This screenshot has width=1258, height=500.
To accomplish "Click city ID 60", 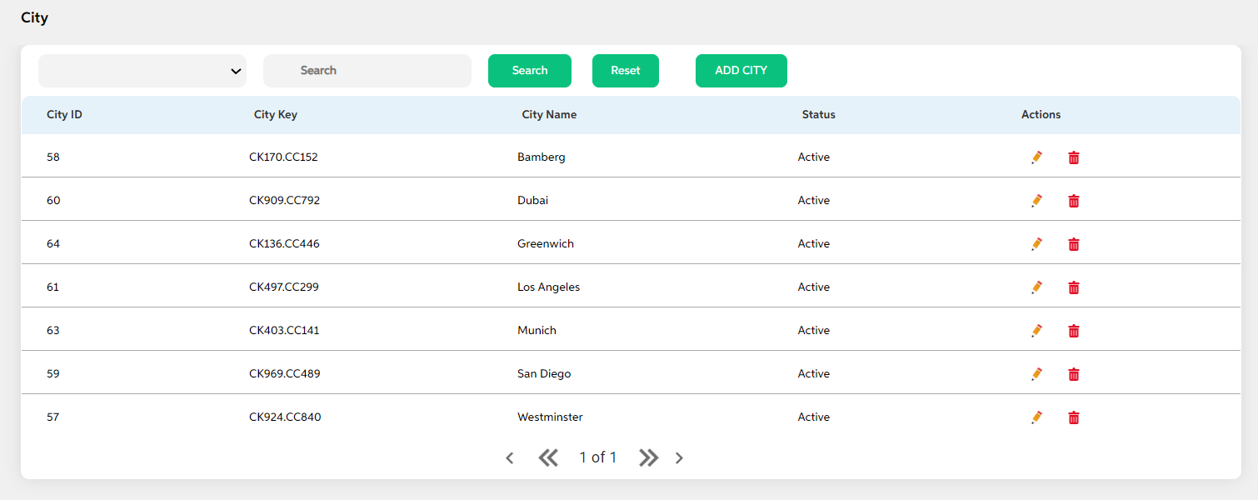I will click(x=53, y=201).
